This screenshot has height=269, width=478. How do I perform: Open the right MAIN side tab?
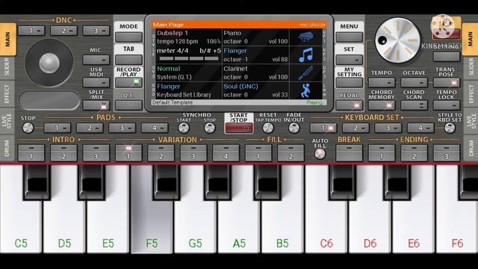pos(471,40)
